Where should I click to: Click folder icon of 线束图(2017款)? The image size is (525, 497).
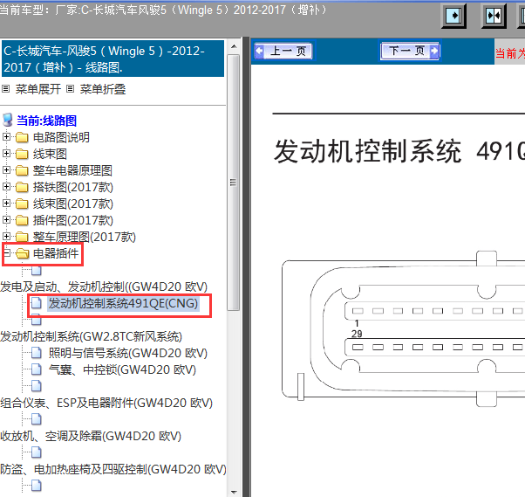pos(22,204)
